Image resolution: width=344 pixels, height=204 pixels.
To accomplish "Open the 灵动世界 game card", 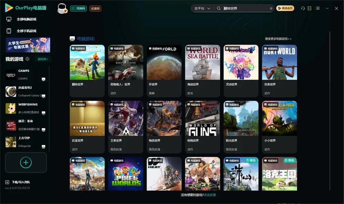I will 241,71.
